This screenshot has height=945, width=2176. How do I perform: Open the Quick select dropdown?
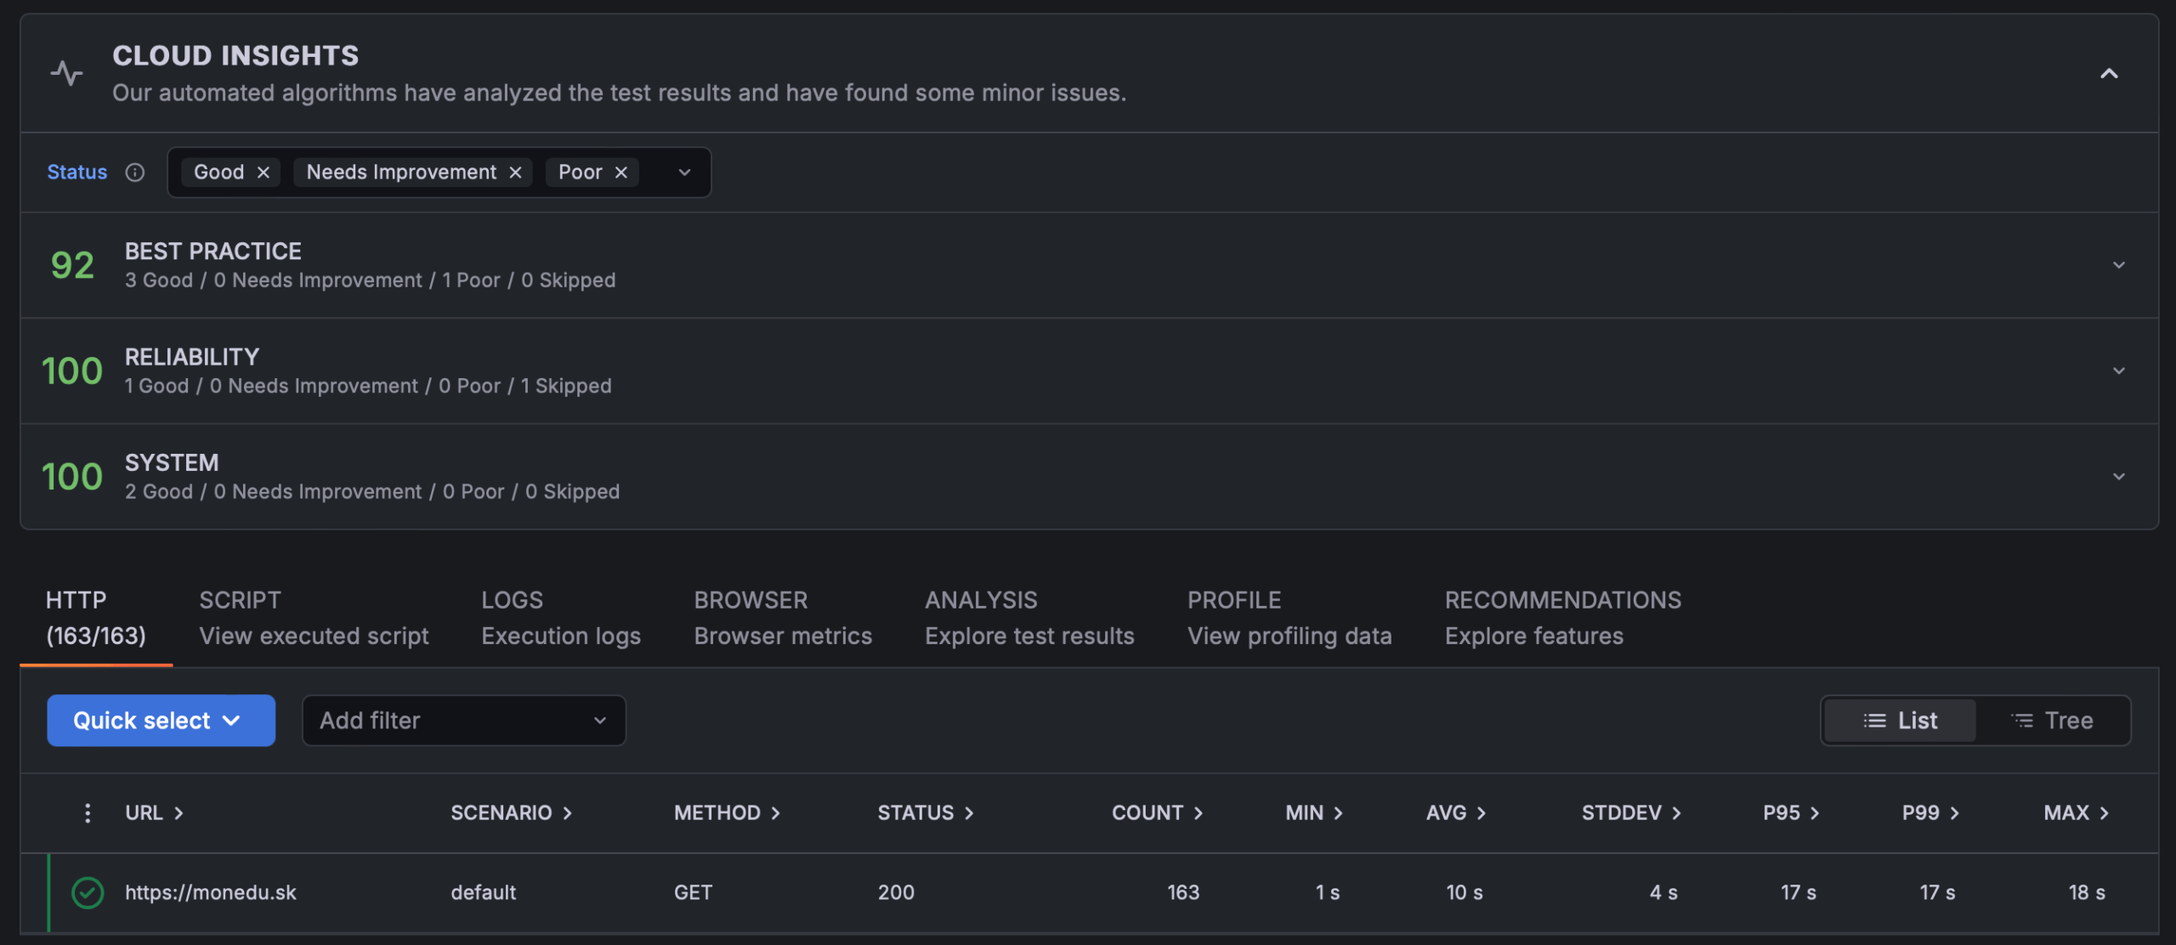point(161,720)
